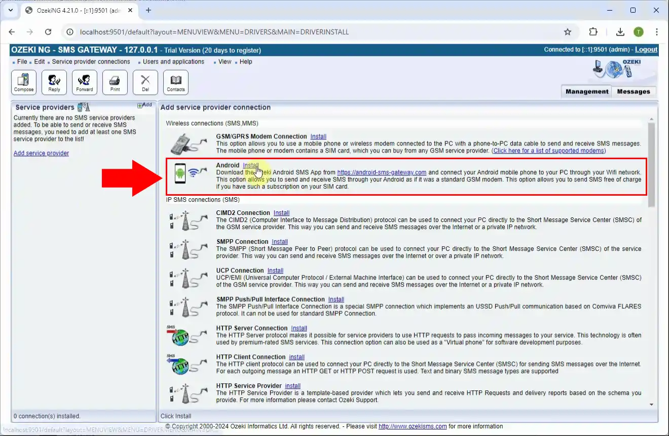
Task: Install the HTTP Server Connection
Action: point(299,329)
